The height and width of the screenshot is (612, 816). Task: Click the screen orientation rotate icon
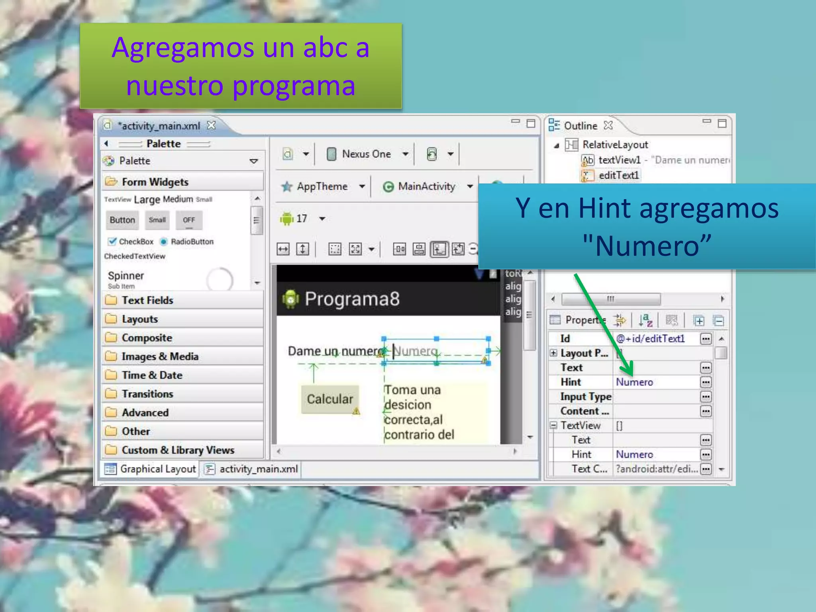[432, 154]
